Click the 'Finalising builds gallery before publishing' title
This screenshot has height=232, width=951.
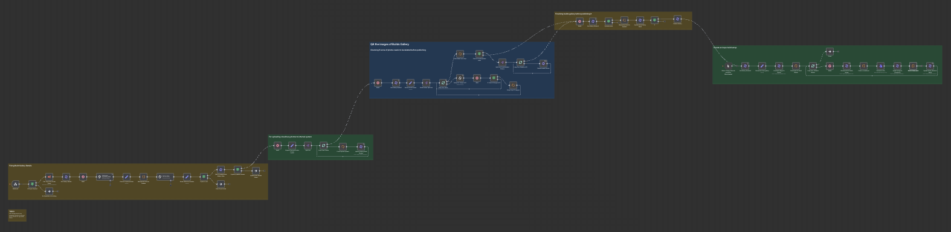click(573, 14)
